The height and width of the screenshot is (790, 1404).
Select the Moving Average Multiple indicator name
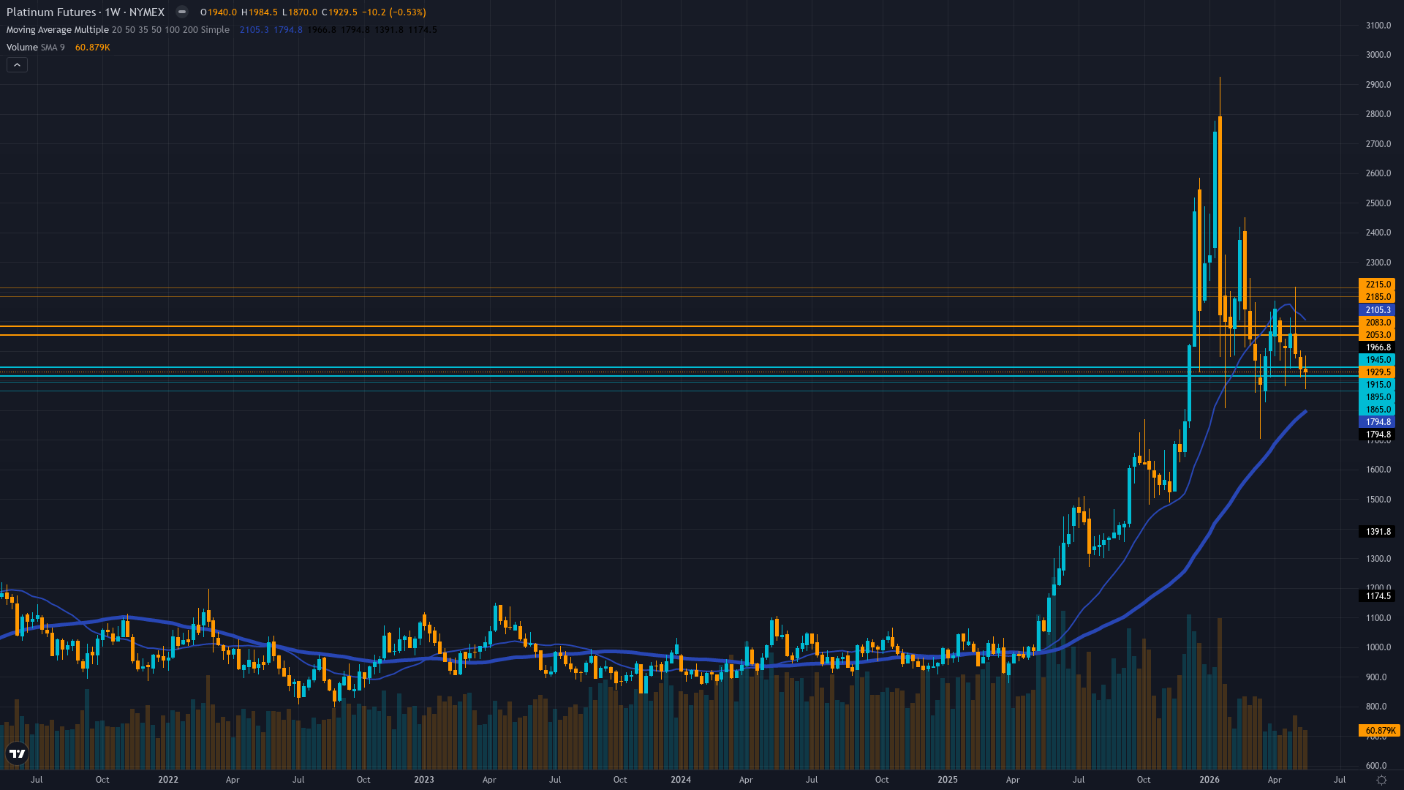coord(58,30)
